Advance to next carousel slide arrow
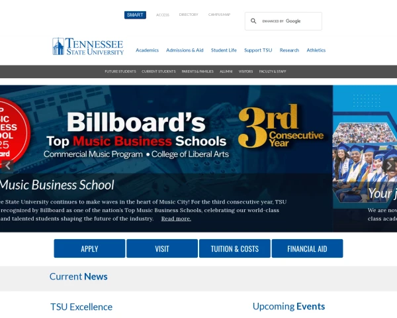The width and height of the screenshot is (397, 318). click(x=389, y=166)
